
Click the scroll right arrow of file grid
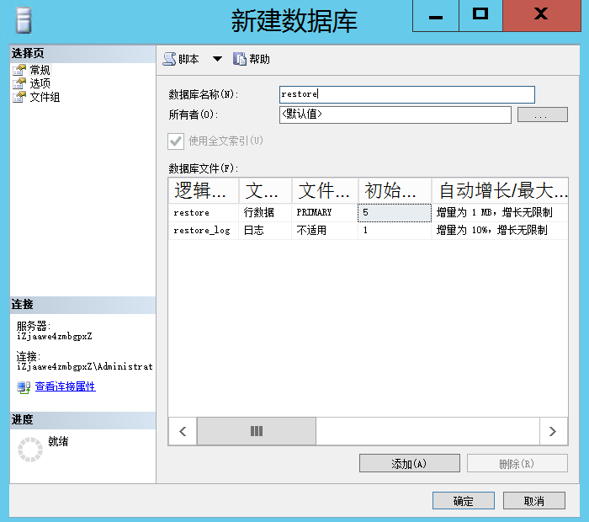[x=554, y=431]
